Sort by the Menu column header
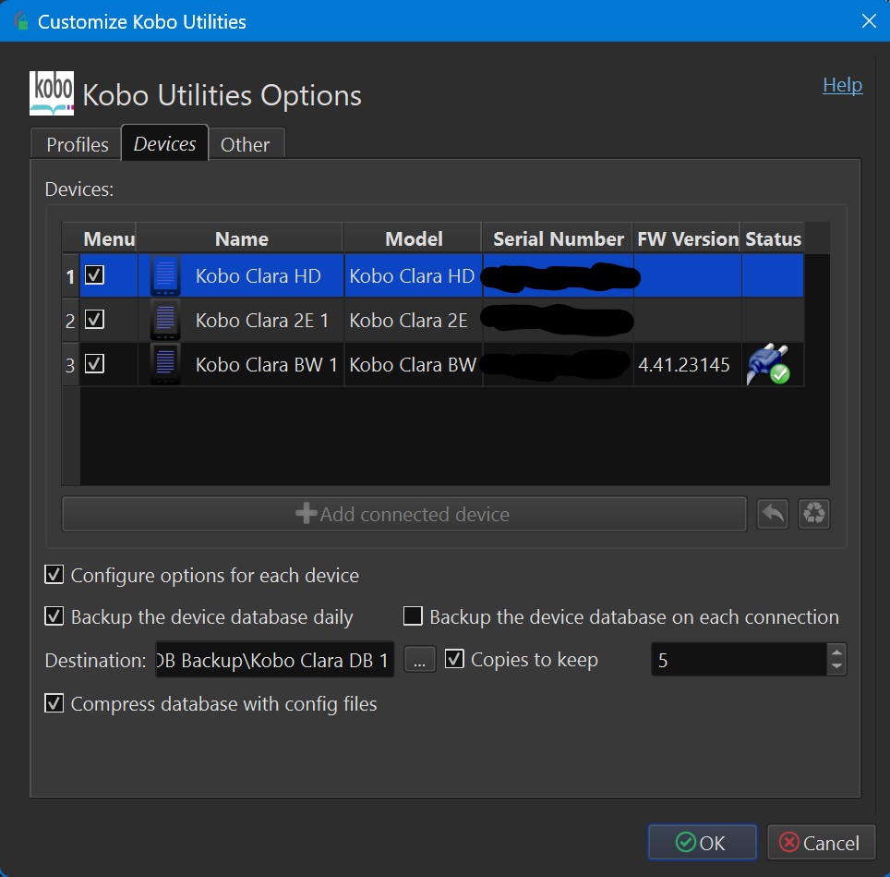 108,238
